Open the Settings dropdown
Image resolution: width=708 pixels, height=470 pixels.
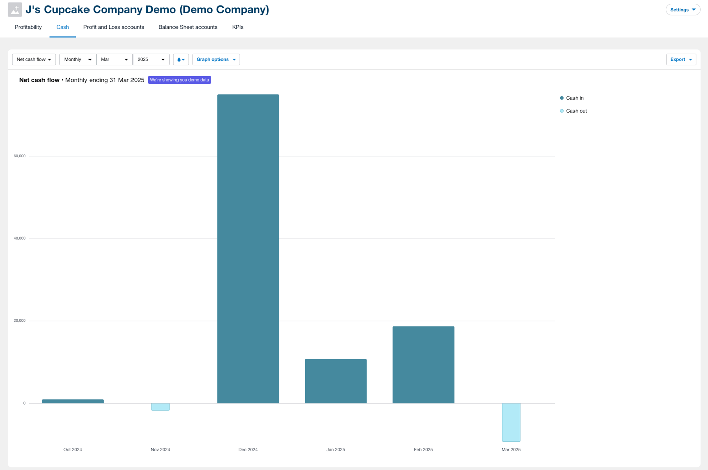tap(682, 9)
